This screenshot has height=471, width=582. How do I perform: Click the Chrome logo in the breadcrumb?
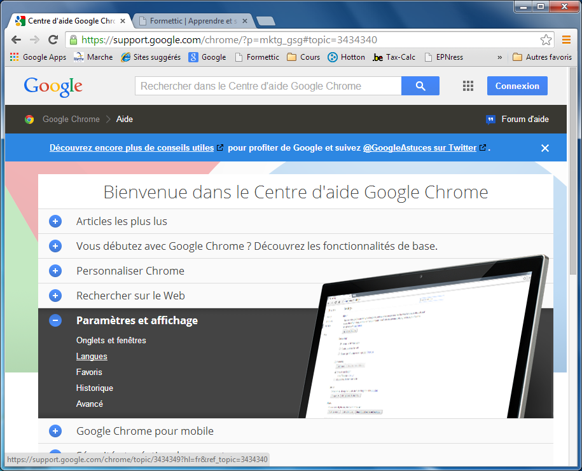29,119
